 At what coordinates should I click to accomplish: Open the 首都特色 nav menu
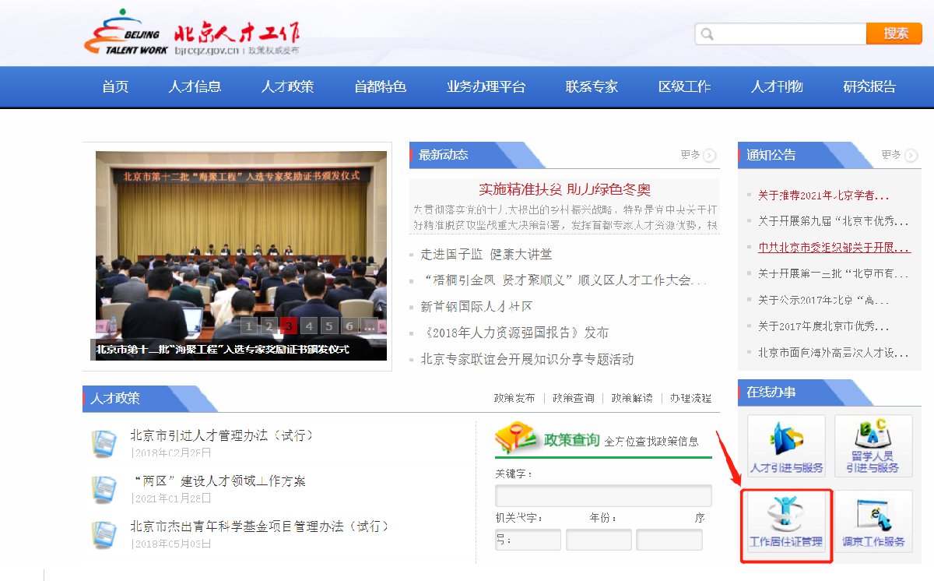point(381,86)
